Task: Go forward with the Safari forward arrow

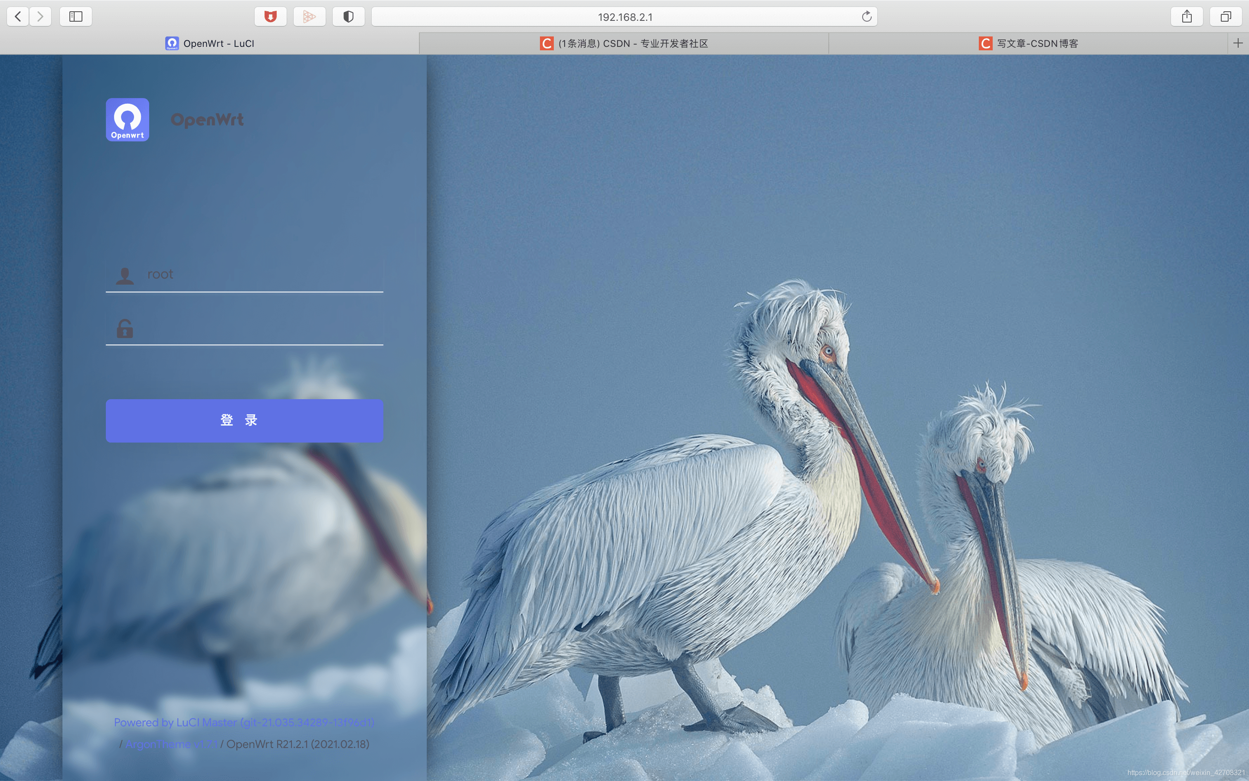Action: (40, 16)
